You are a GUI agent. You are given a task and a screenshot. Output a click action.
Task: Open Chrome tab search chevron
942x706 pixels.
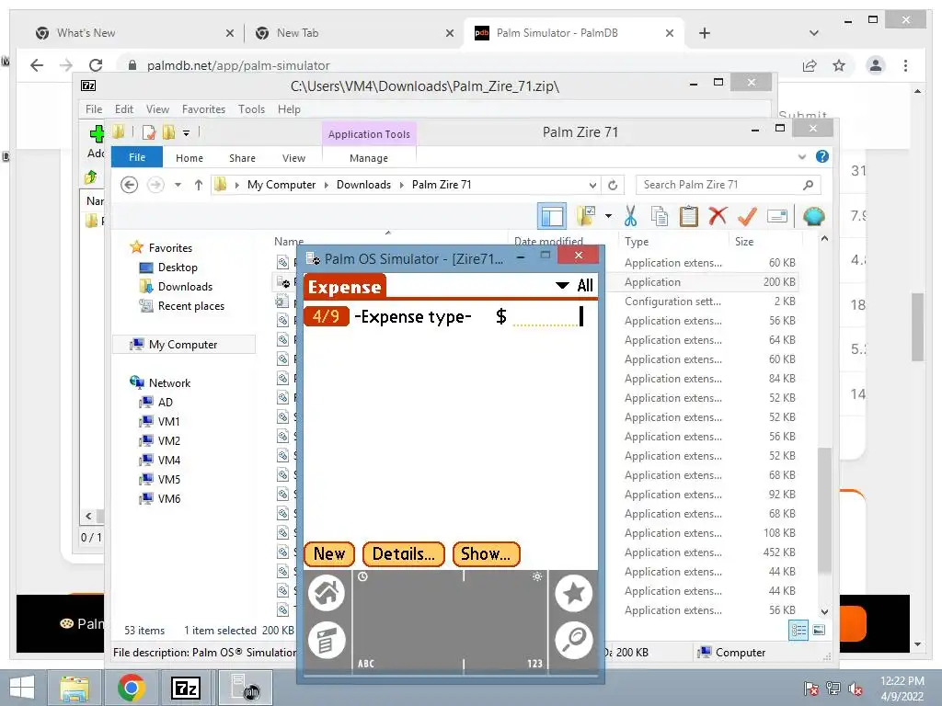pos(814,33)
